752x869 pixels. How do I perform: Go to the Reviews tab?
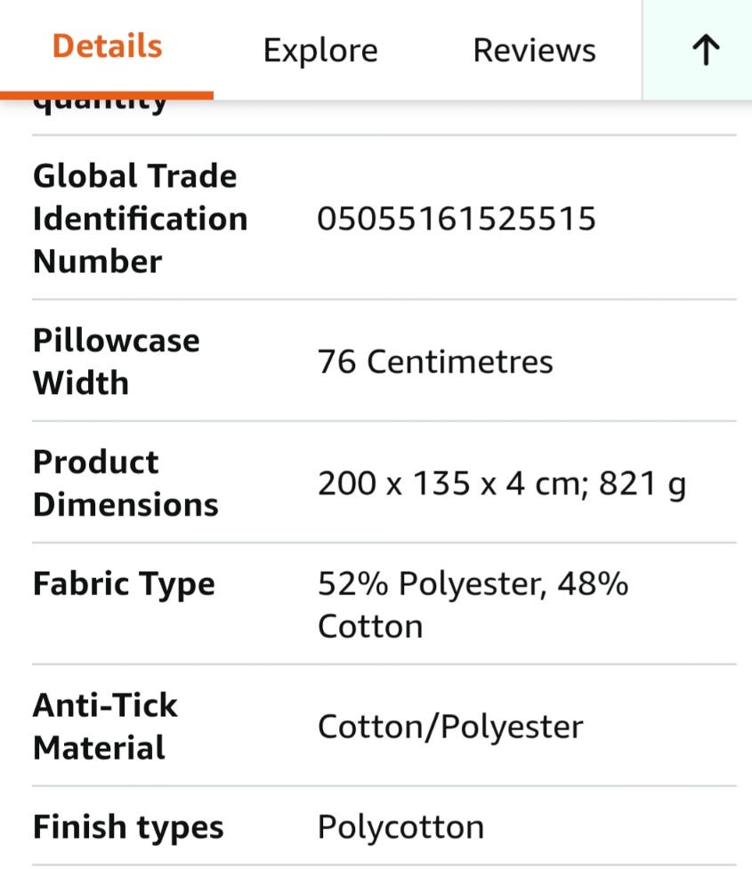coord(534,51)
